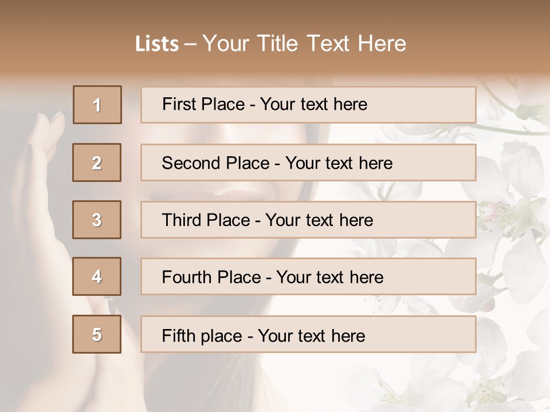Select the Fifth place text box
Viewport: 550px width, 412px height.
(308, 335)
